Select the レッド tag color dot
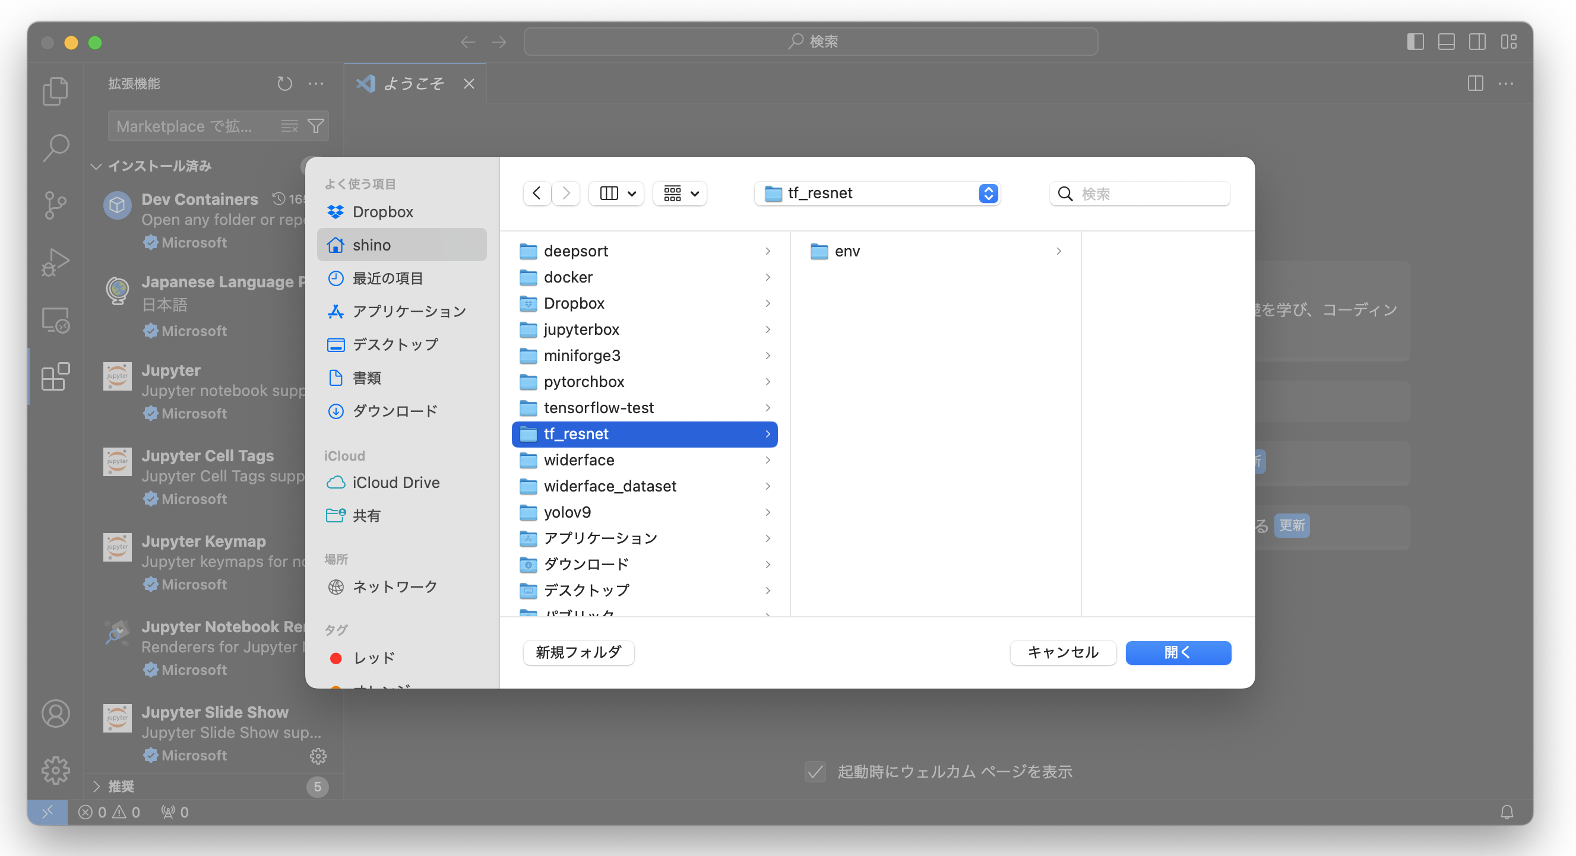Screen dimensions: 1576x856 (336, 658)
